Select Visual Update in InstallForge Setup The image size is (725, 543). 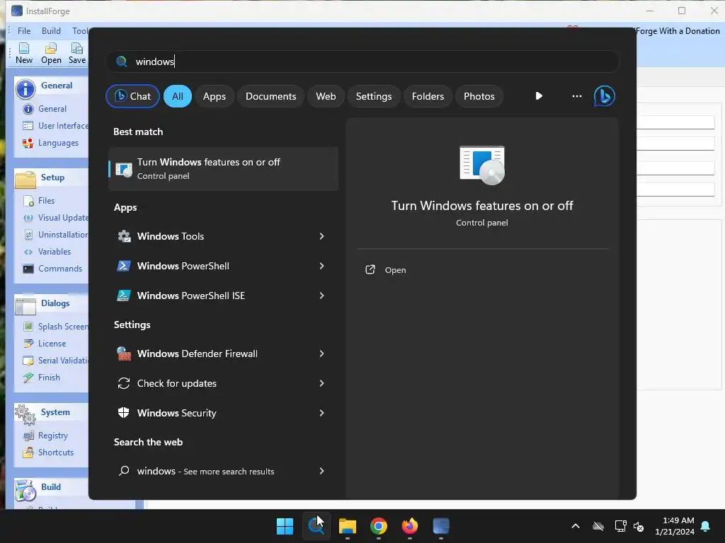point(63,218)
